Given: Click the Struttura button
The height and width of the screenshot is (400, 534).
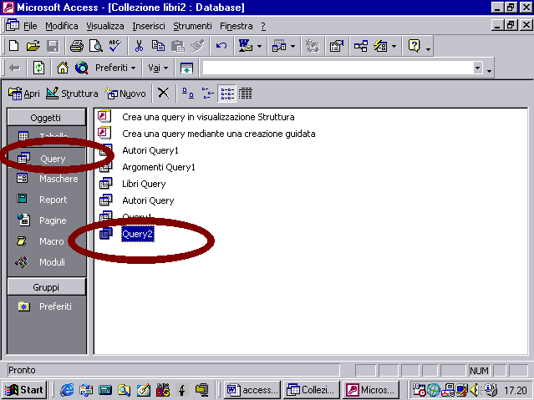Looking at the screenshot, I should (x=72, y=94).
